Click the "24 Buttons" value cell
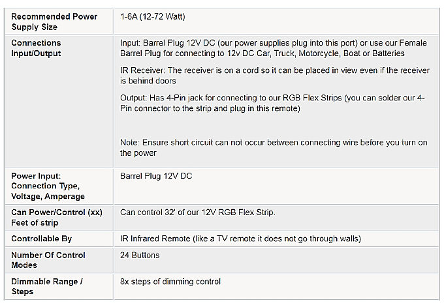 (x=140, y=256)
